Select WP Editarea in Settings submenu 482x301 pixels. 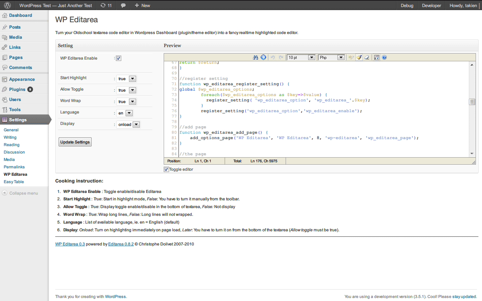(15, 174)
